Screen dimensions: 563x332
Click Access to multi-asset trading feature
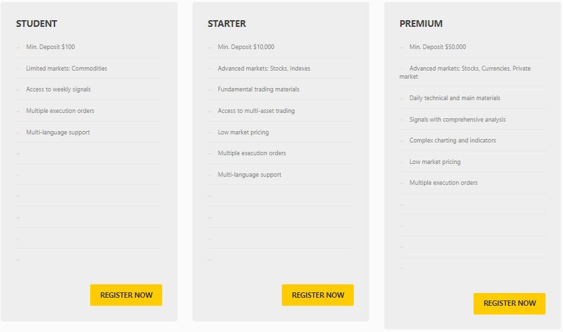pos(256,111)
